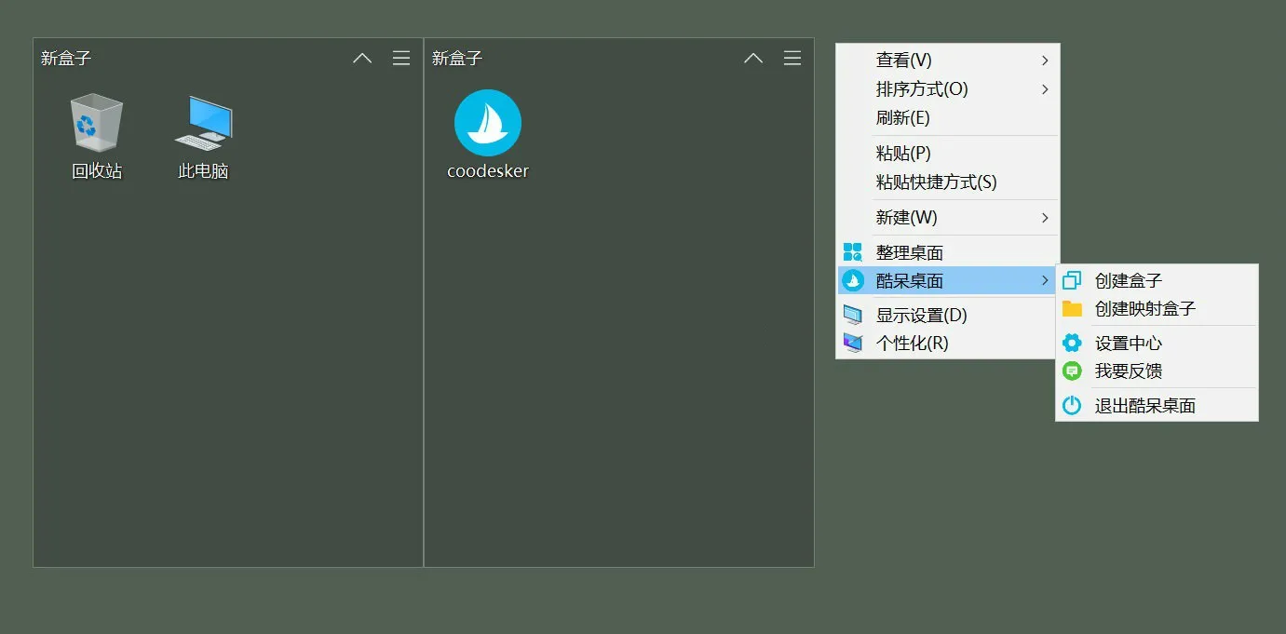Launch the coodesker sailboat shortcut
Screen dimensions: 1286x634
pyautogui.click(x=487, y=126)
